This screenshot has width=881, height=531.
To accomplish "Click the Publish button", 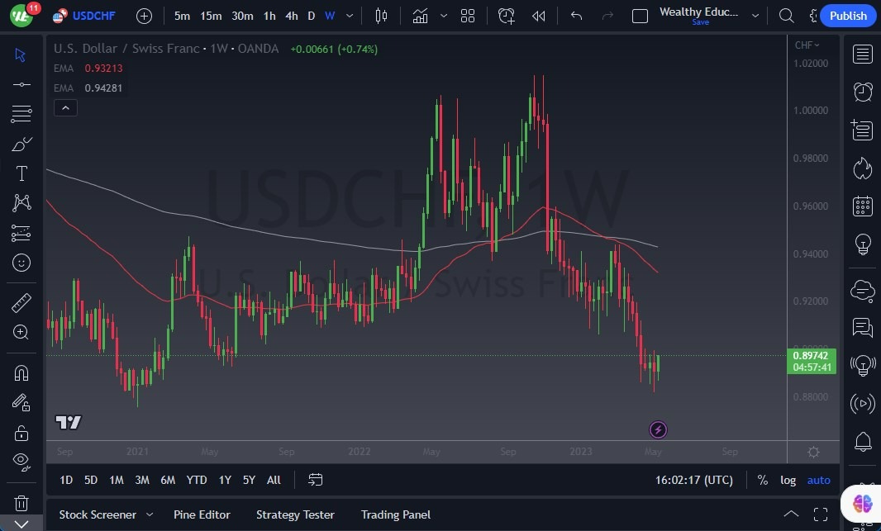I will [848, 15].
